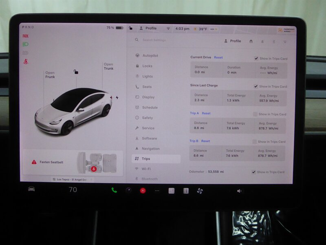Screen dimensions: 326x245
Task: Reset the Trip A counter
Action: pos(206,114)
